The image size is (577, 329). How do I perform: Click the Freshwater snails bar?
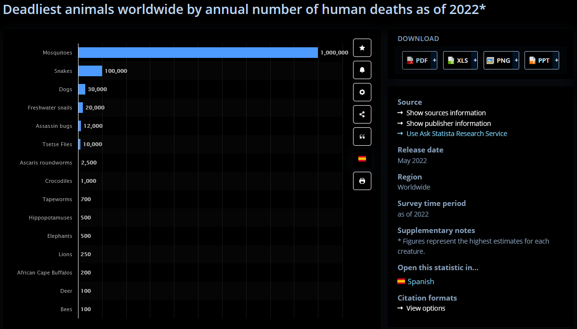80,108
